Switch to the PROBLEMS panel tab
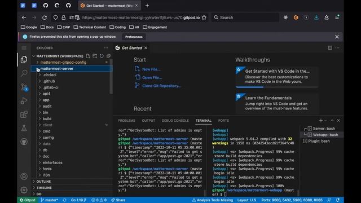Image resolution: width=361 pixels, height=203 pixels. [x=126, y=121]
